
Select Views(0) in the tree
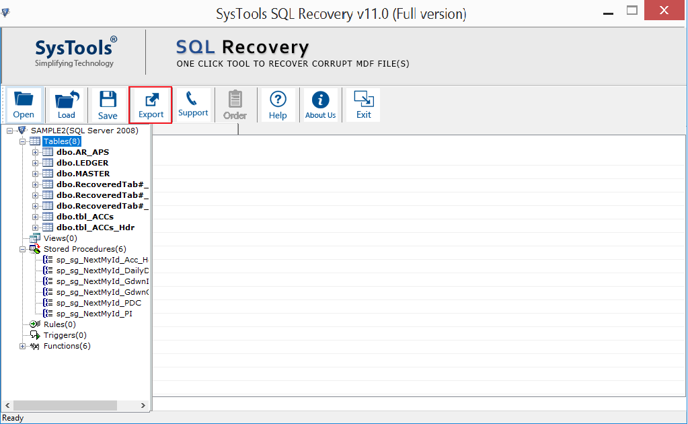tap(60, 238)
